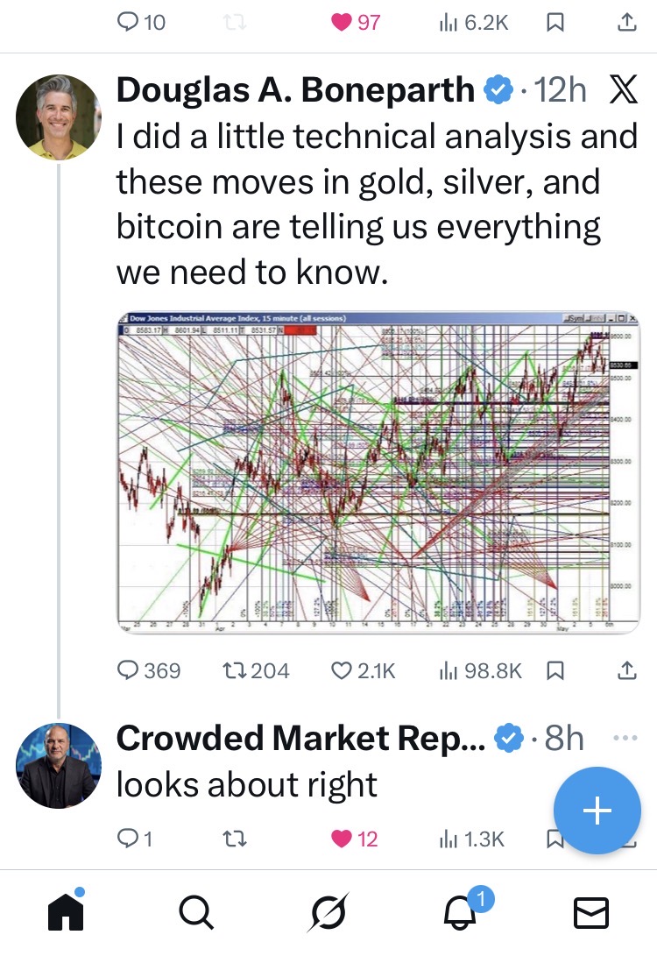The width and height of the screenshot is (657, 956).
Task: Open more options on Crowded Market tweet
Action: coord(625,738)
